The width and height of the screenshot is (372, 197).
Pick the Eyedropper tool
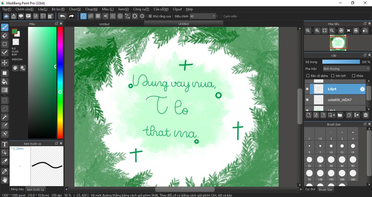tap(4, 171)
